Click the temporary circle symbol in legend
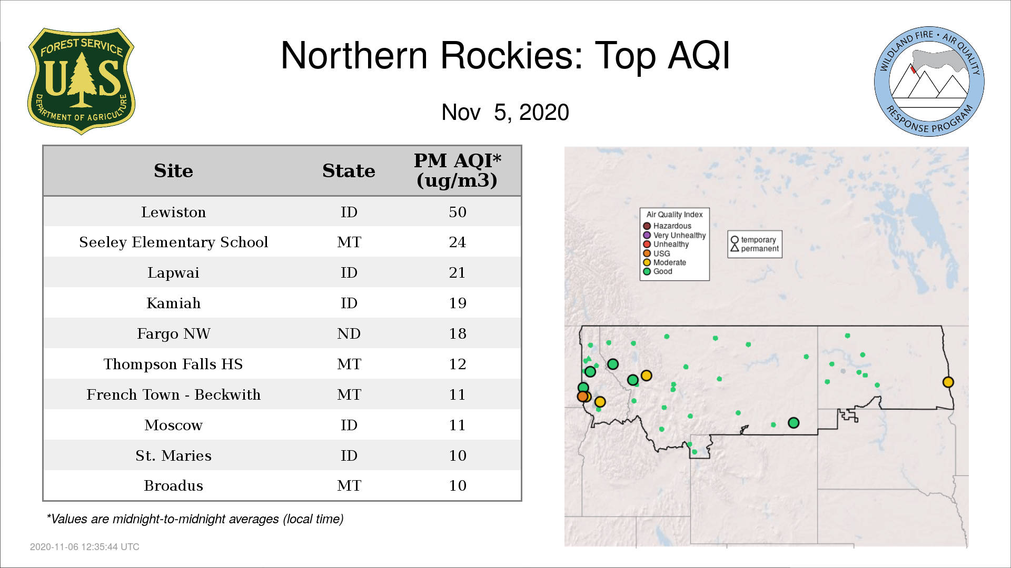The width and height of the screenshot is (1011, 568). click(x=735, y=240)
